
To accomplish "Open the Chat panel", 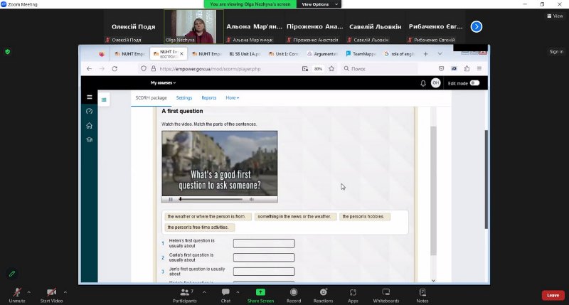I will pos(225,295).
